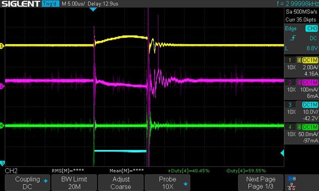This screenshot has height=191, width=319.
Task: Select the channel 4 DC1M info box
Action: [x=301, y=134]
